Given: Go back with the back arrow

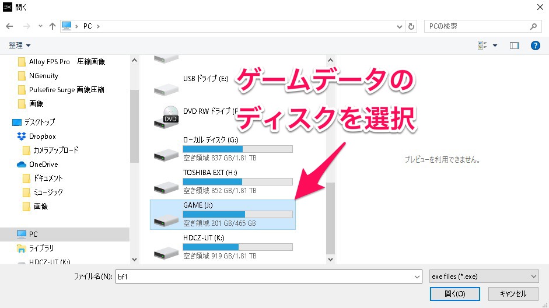Looking at the screenshot, I should (x=9, y=26).
